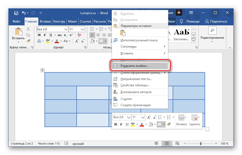Click Ссылка in context menu

click(140, 99)
